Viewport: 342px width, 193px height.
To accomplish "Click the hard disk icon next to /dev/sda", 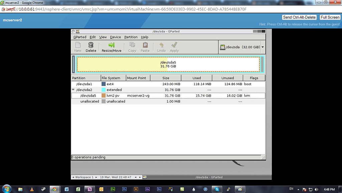I will coord(222,47).
